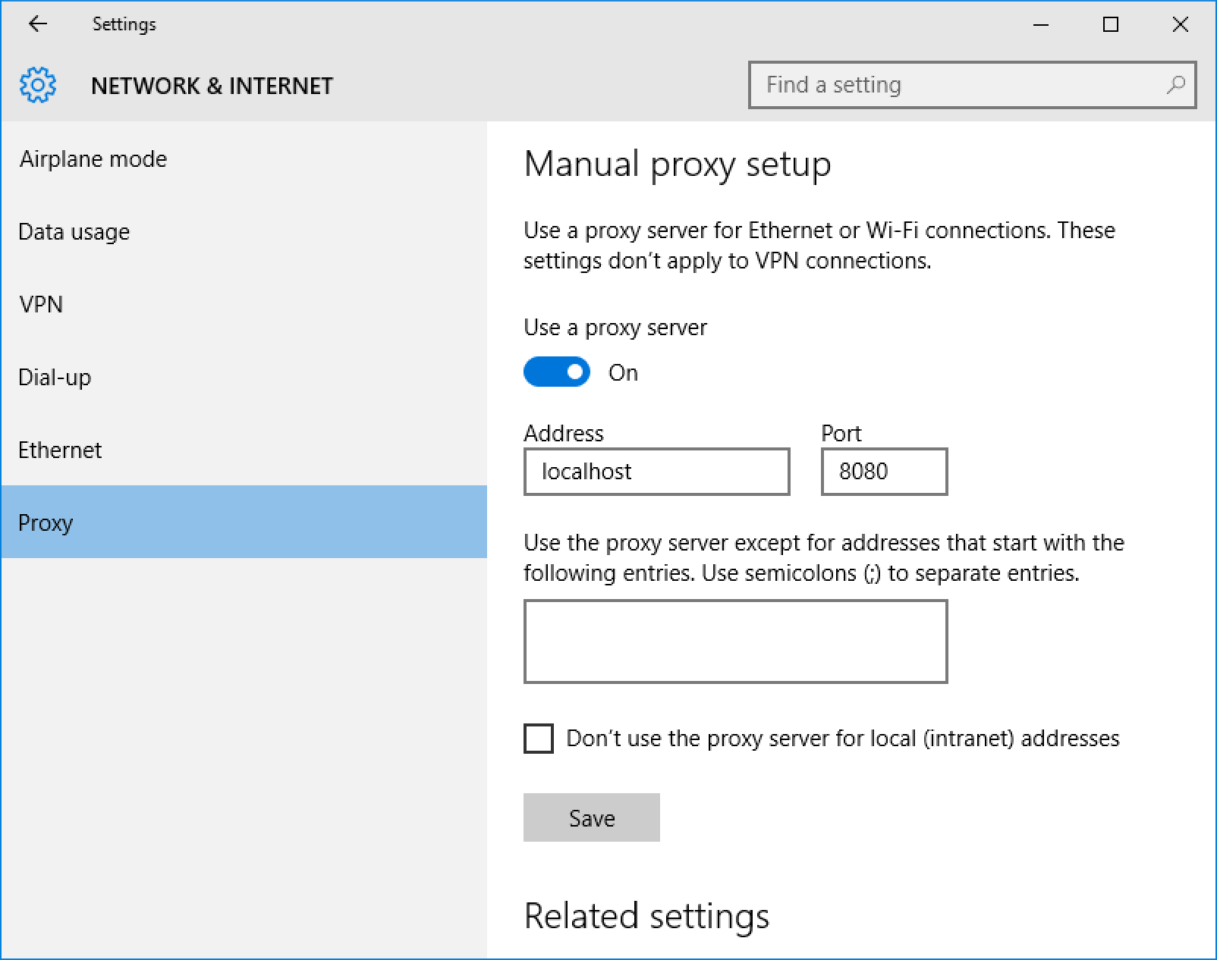Click the NETWORK & INTERNET title

(212, 86)
